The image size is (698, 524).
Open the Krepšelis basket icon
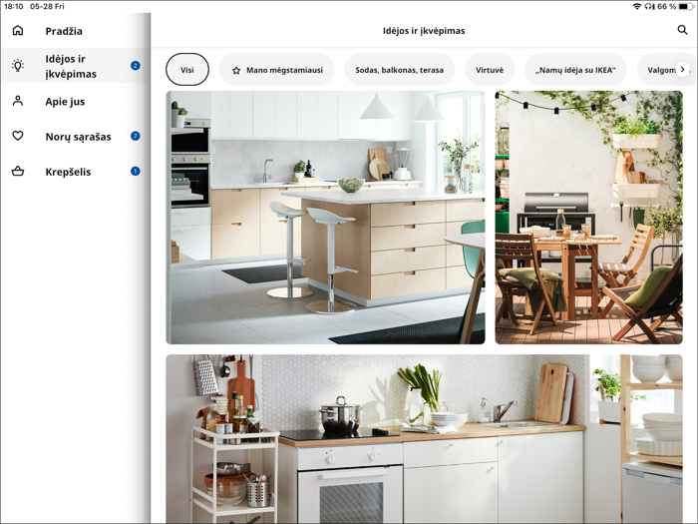pyautogui.click(x=18, y=171)
